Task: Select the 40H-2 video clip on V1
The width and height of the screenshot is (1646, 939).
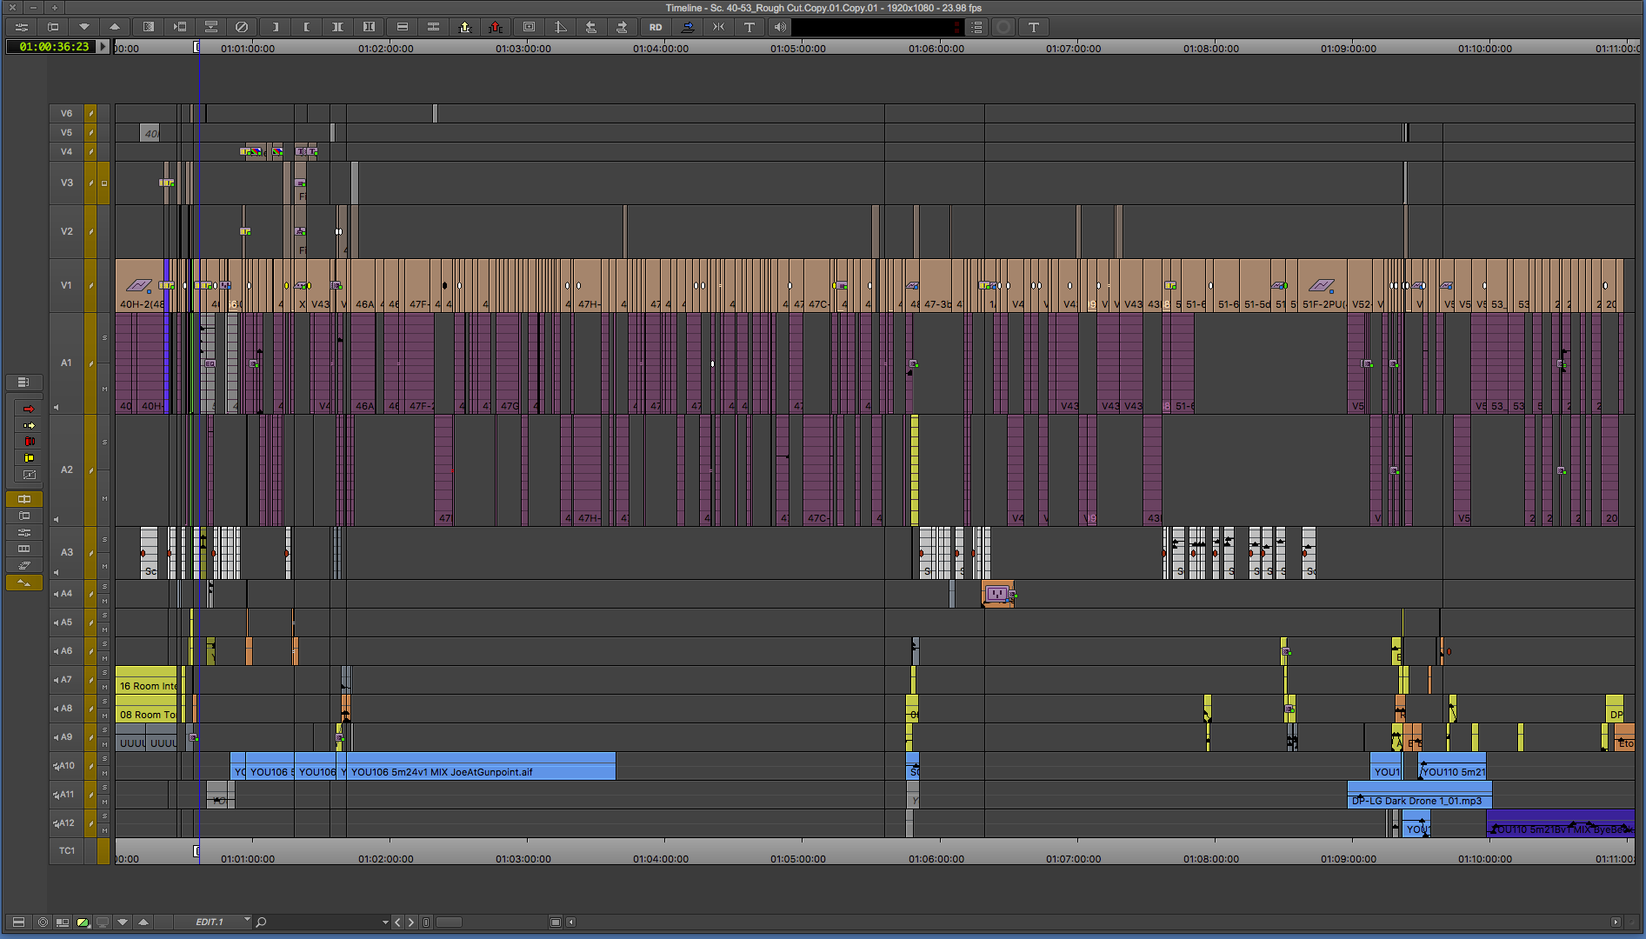Action: 140,285
